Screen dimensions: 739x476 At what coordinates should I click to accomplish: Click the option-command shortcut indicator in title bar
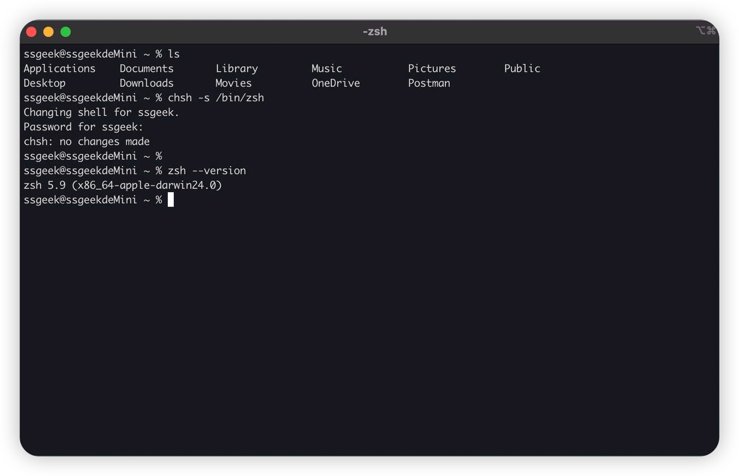tap(705, 30)
